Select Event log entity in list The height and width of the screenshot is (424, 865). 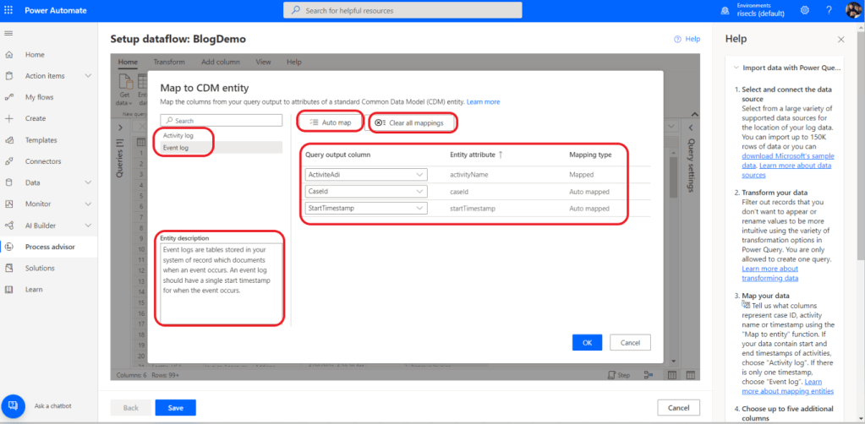coord(176,148)
